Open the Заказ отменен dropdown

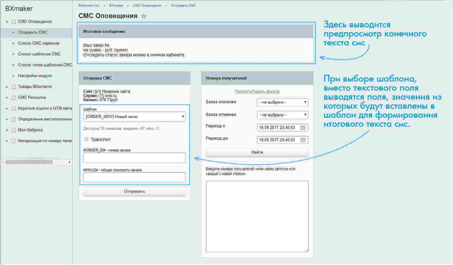282,115
